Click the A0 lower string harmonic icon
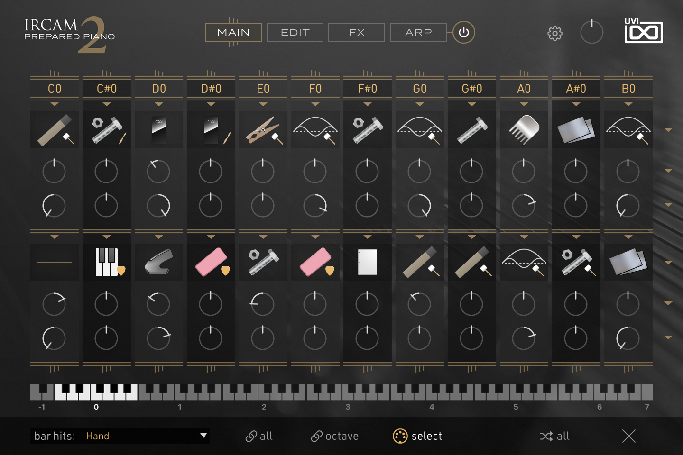The width and height of the screenshot is (683, 455). (524, 262)
